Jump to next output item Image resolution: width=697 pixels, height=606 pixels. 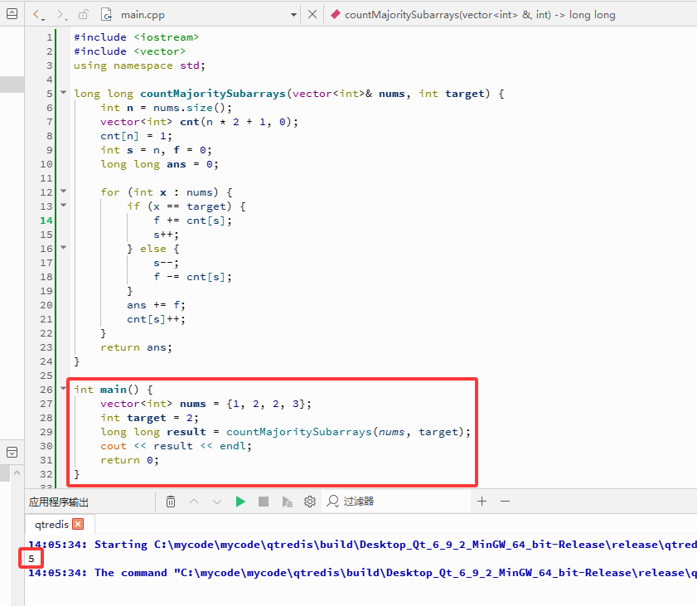pyautogui.click(x=217, y=502)
